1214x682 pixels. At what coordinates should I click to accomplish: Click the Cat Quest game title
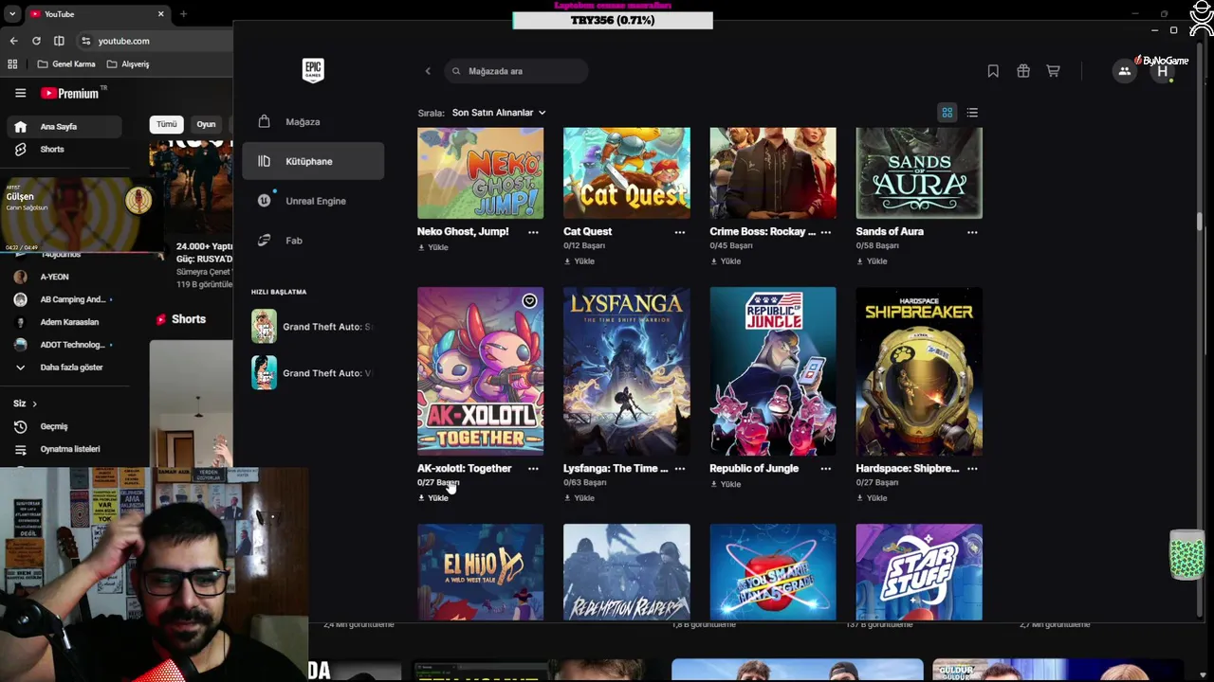tap(587, 231)
